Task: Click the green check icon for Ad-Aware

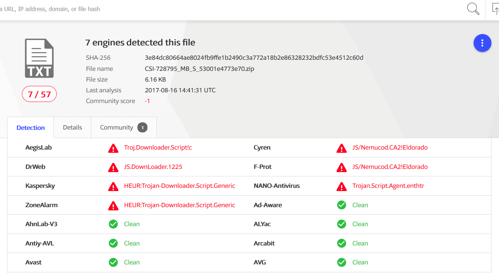Action: coord(342,205)
